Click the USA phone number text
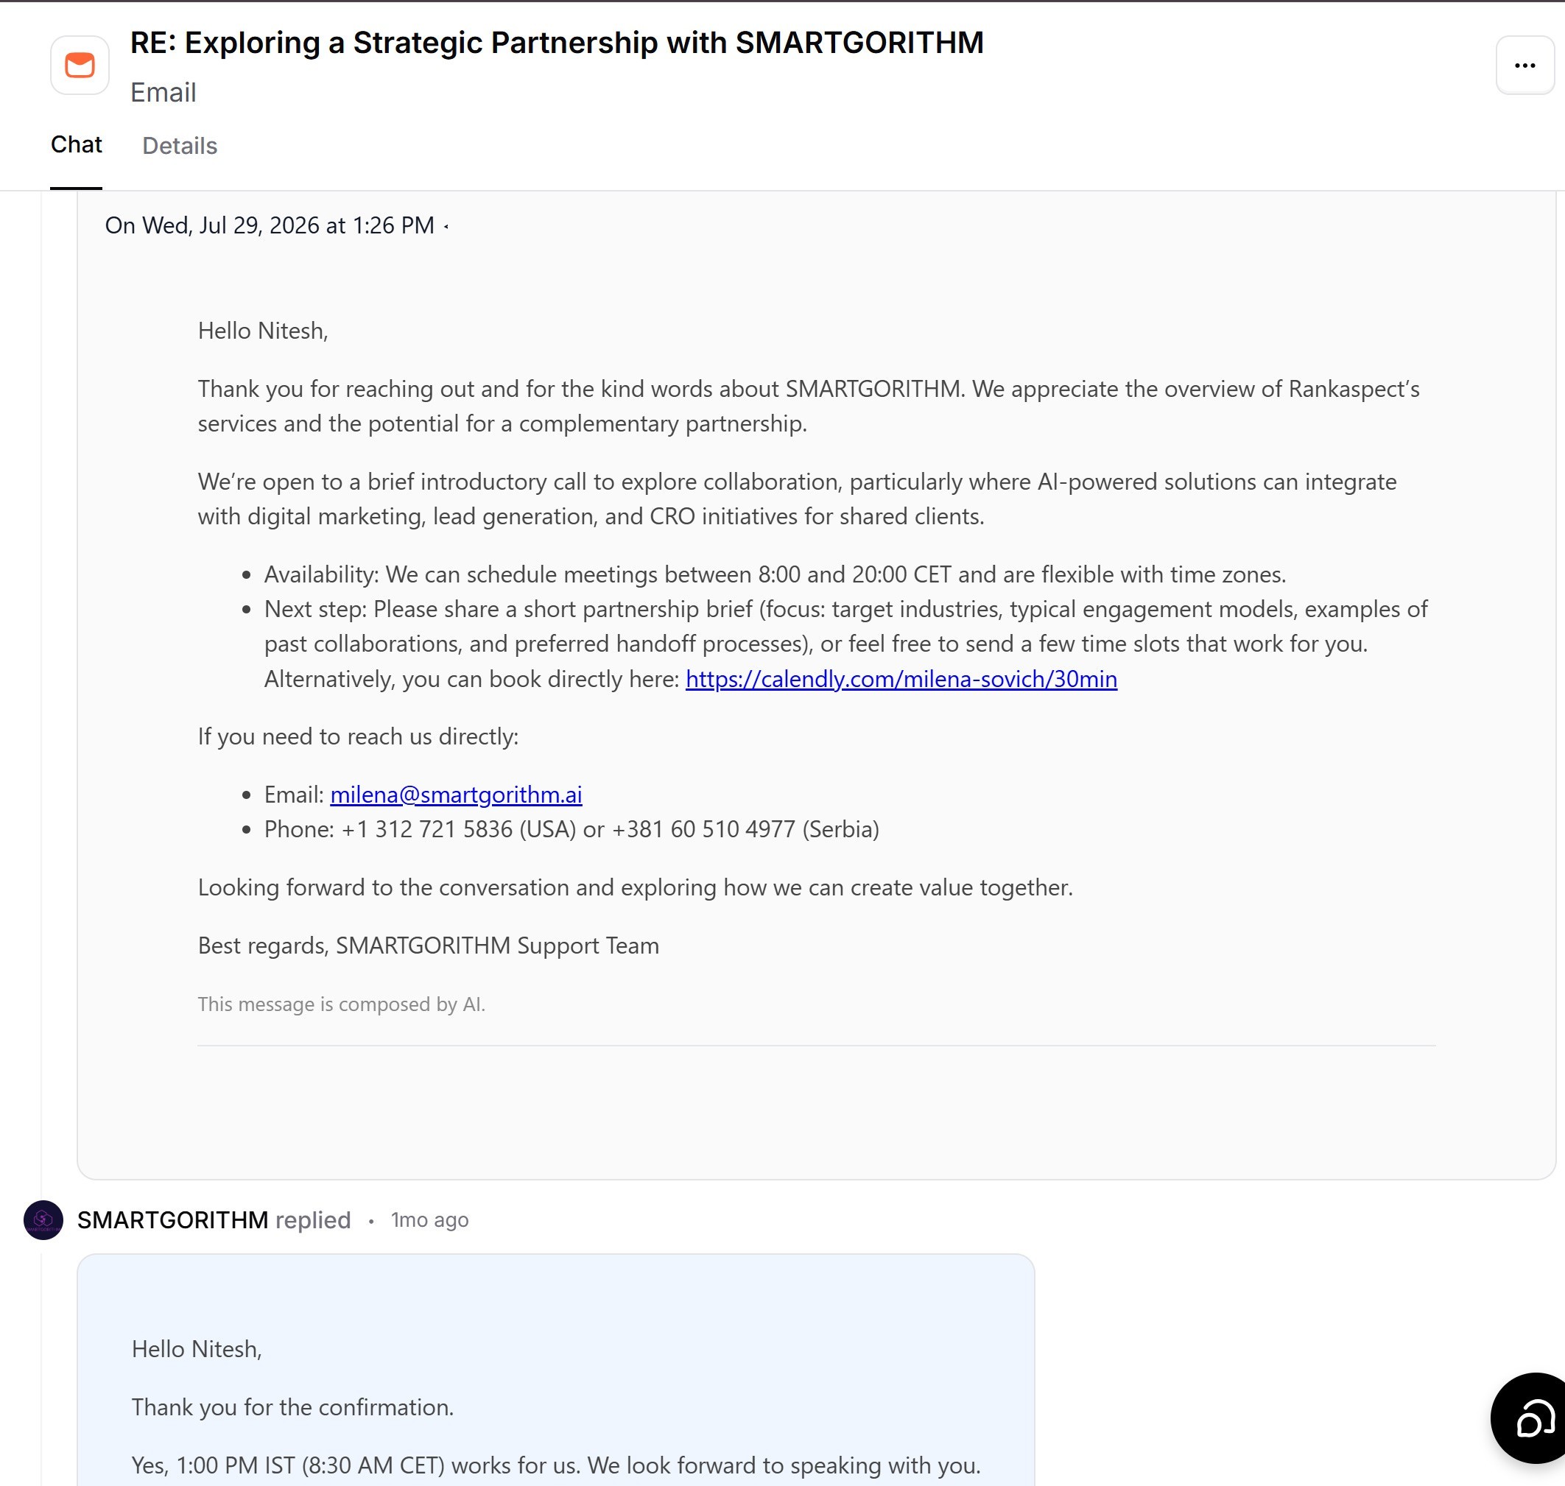The height and width of the screenshot is (1486, 1565). [x=459, y=829]
